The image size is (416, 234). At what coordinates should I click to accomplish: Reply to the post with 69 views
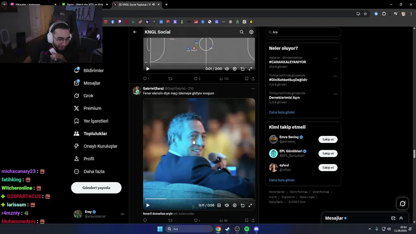pyautogui.click(x=145, y=220)
